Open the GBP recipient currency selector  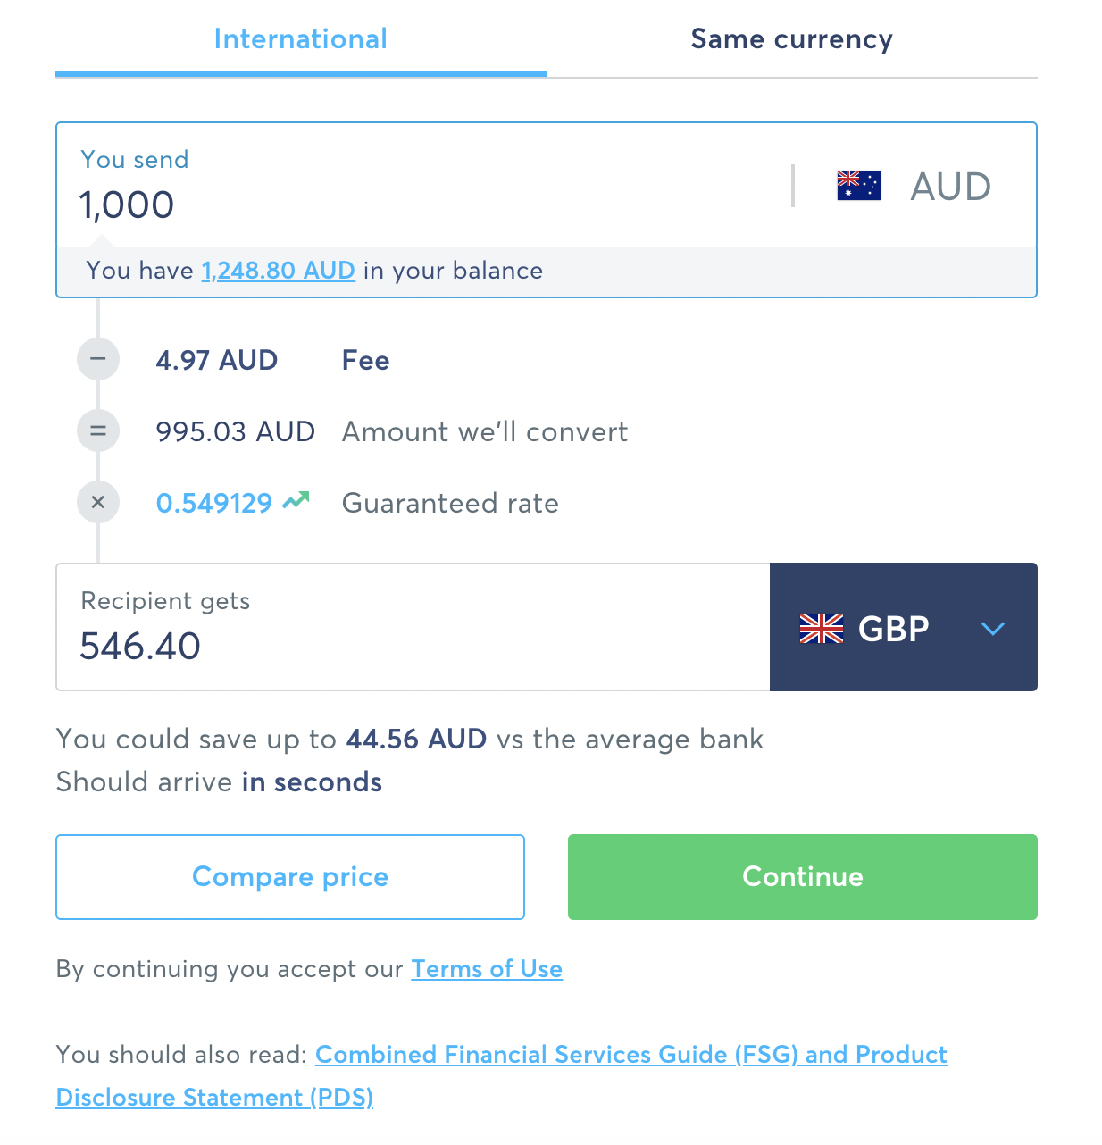[893, 628]
